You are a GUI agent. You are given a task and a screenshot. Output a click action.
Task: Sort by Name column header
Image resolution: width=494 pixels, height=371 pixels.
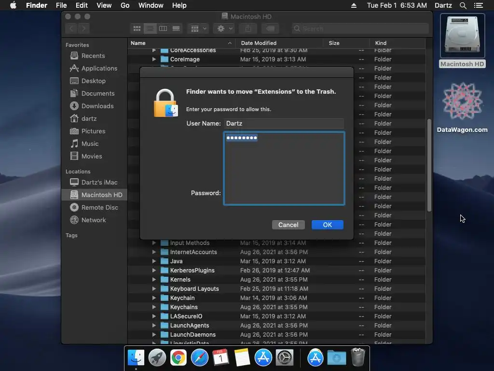coord(181,43)
